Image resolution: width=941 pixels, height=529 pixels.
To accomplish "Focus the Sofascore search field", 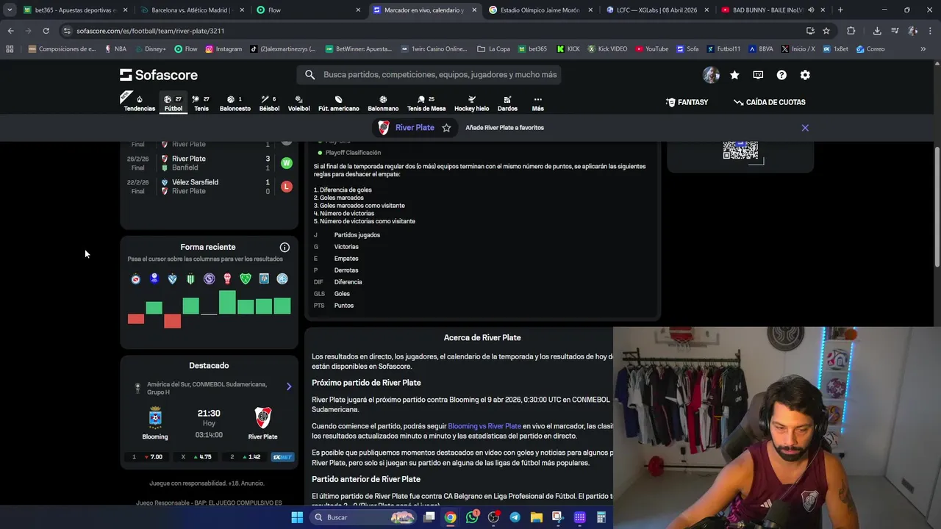I will (429, 75).
